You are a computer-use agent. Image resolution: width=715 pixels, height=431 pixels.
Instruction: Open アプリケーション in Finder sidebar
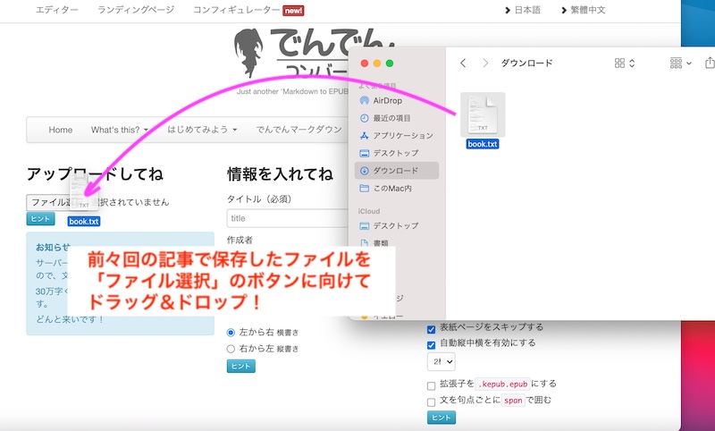coord(402,136)
